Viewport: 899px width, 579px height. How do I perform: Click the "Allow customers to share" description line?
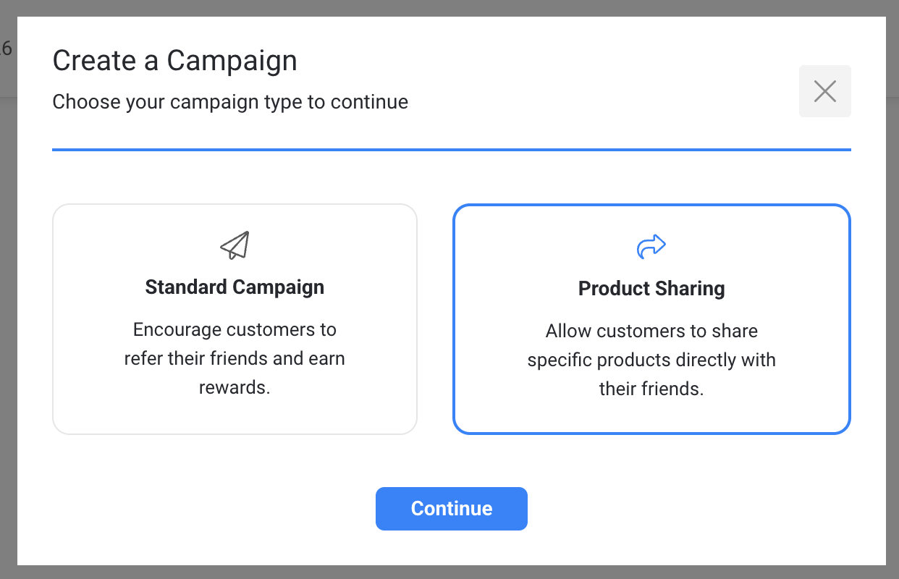(651, 331)
